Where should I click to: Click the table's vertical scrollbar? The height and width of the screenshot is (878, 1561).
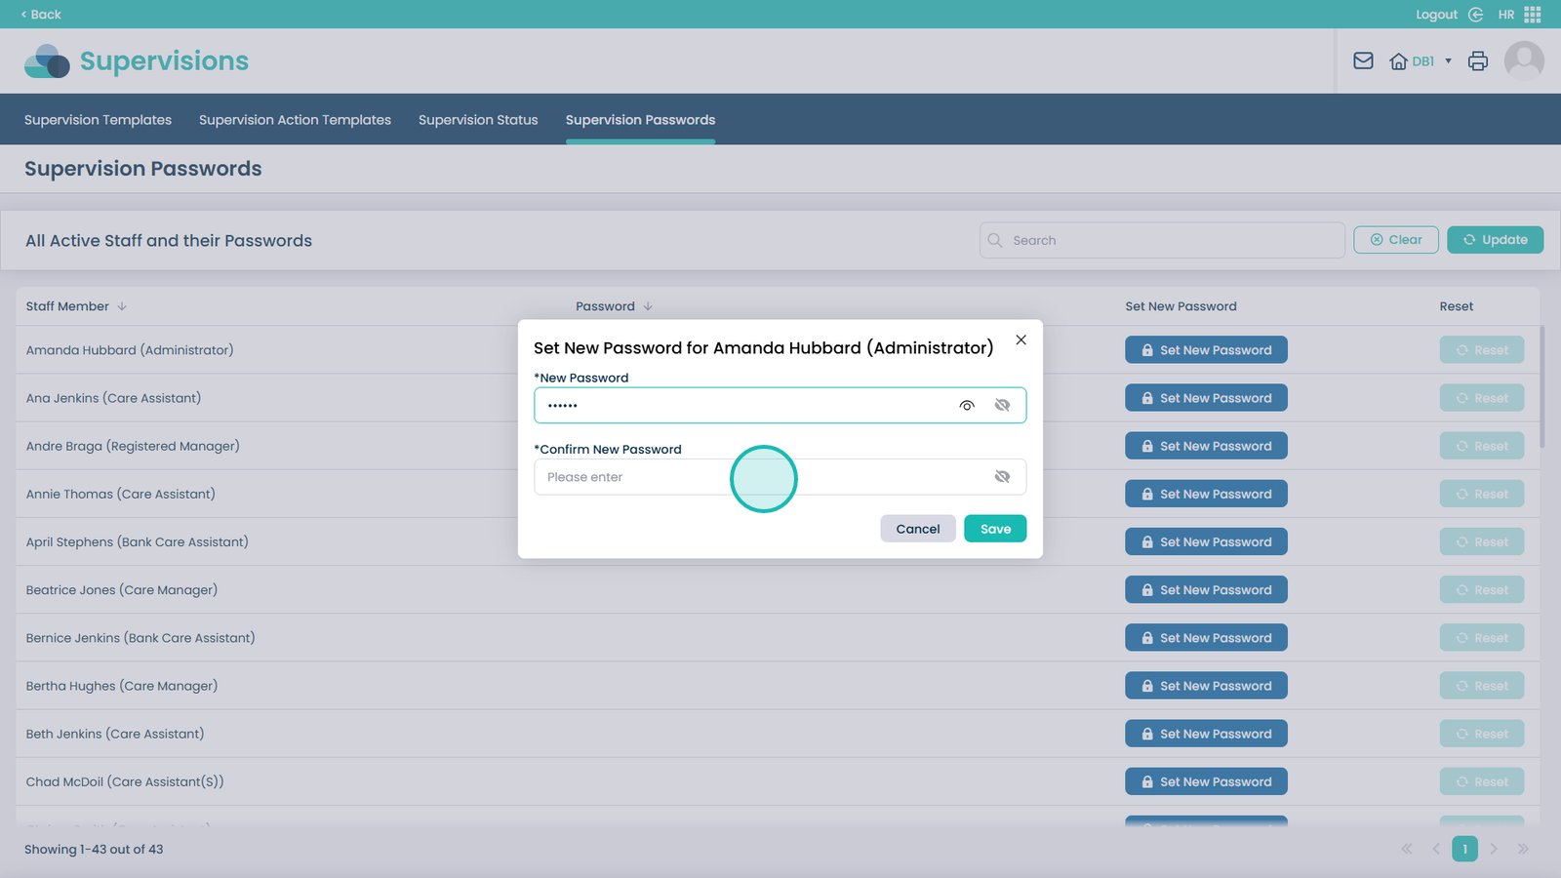[1542, 390]
